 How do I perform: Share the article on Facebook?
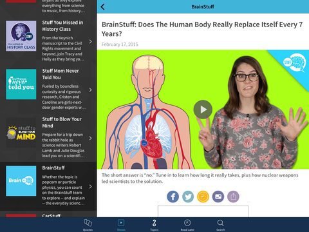click(x=173, y=197)
